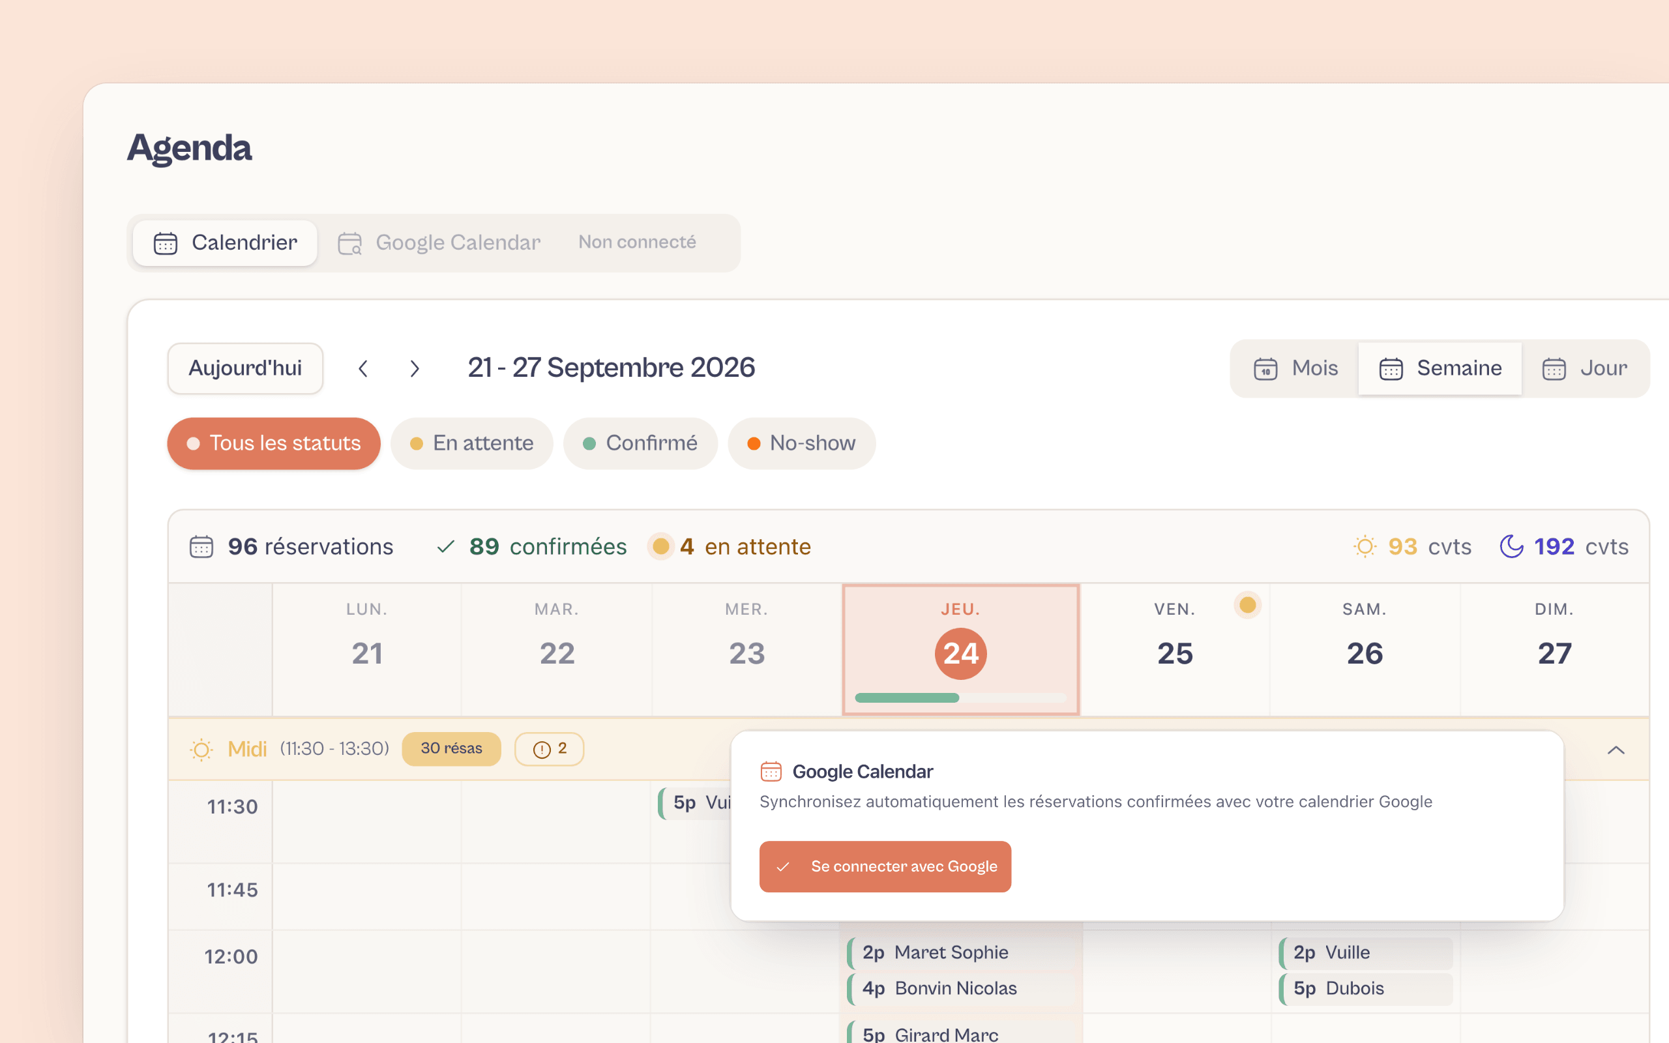This screenshot has height=1043, width=1669.
Task: Switch to Mois view
Action: pyautogui.click(x=1295, y=368)
